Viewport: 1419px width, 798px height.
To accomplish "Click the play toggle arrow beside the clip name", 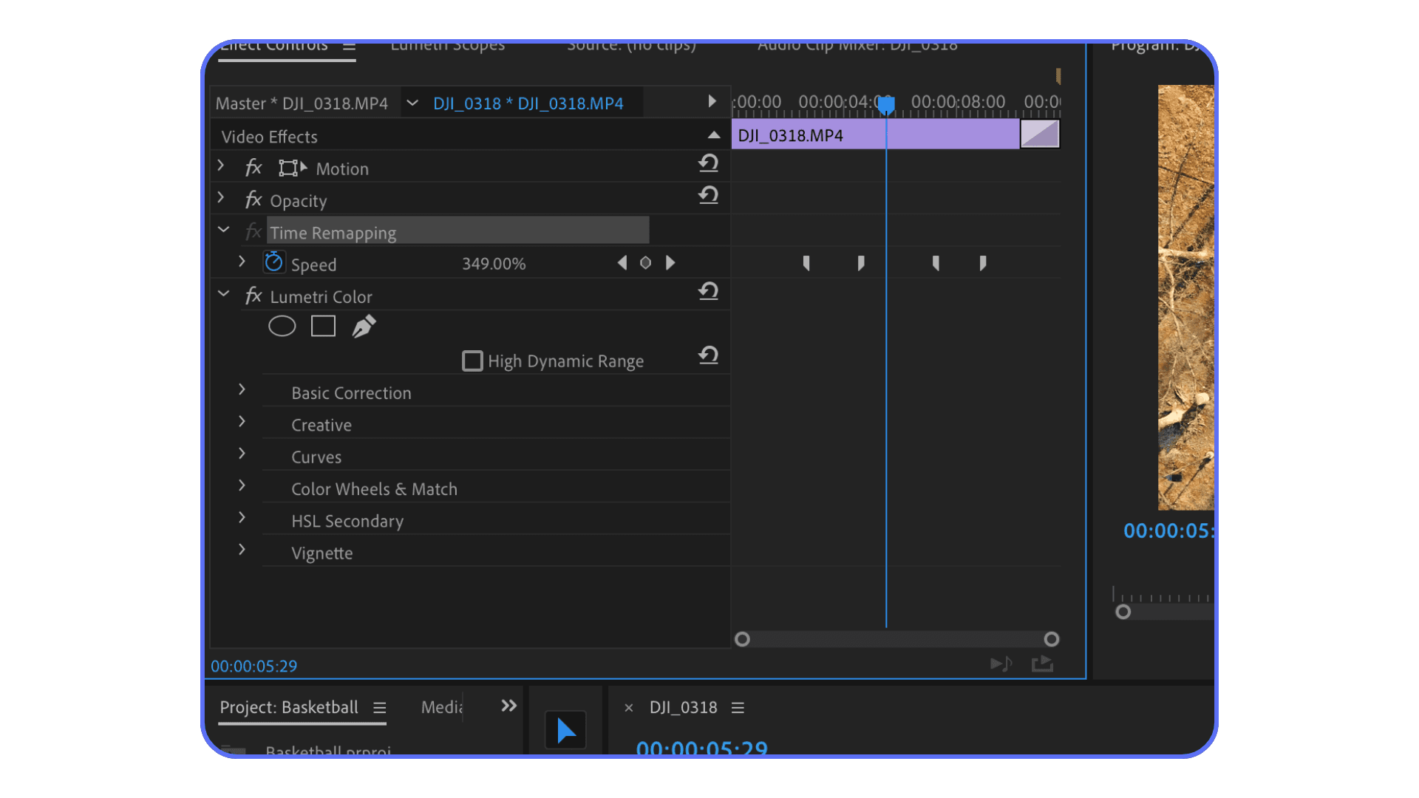I will point(712,102).
